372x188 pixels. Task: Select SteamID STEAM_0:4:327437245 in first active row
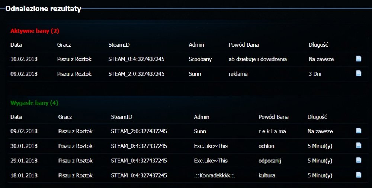click(x=136, y=59)
